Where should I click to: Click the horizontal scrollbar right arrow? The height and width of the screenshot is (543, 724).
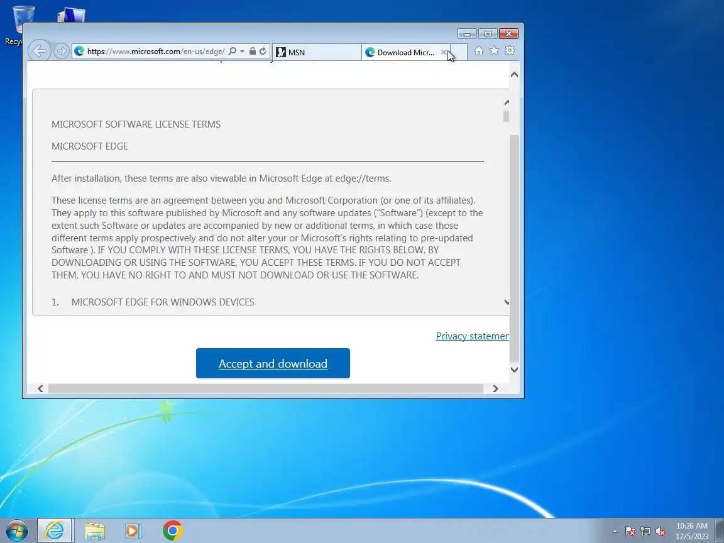click(x=495, y=389)
